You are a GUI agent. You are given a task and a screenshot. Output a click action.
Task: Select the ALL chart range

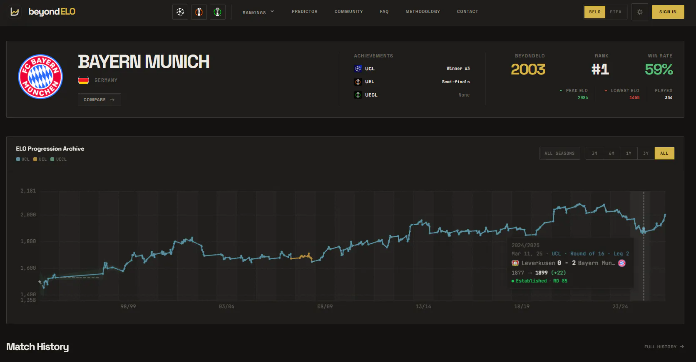point(664,154)
